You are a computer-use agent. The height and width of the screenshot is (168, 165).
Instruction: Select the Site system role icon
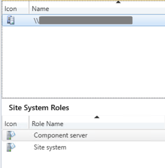pyautogui.click(x=11, y=147)
